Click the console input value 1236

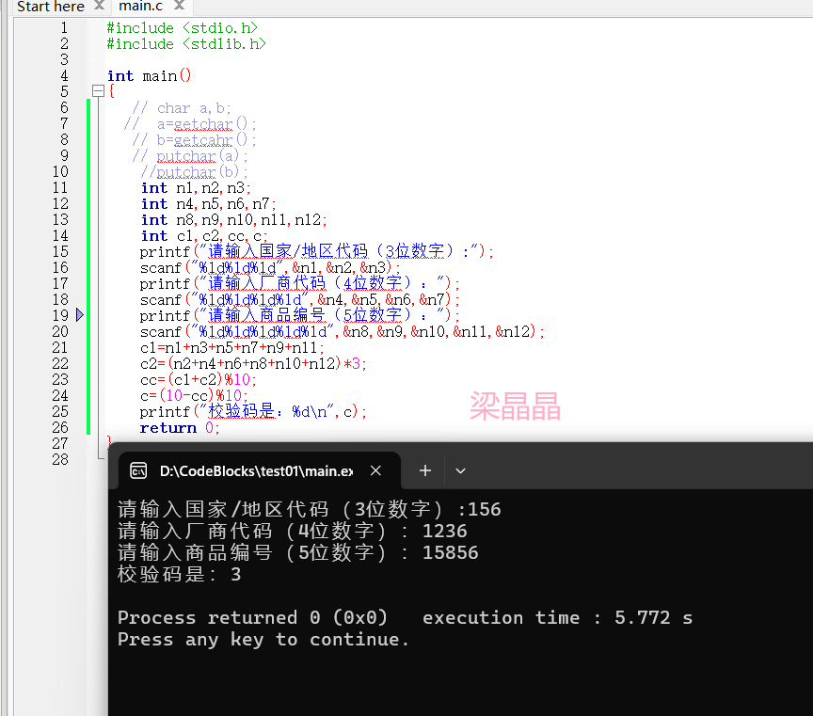coord(445,531)
